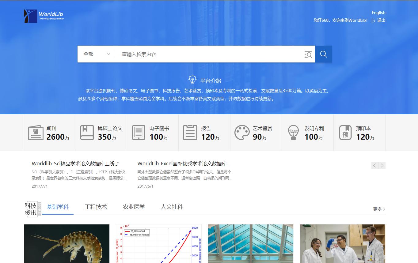Select the 人文社科 tab
Screen dimensions: 418x263
[x=172, y=207]
